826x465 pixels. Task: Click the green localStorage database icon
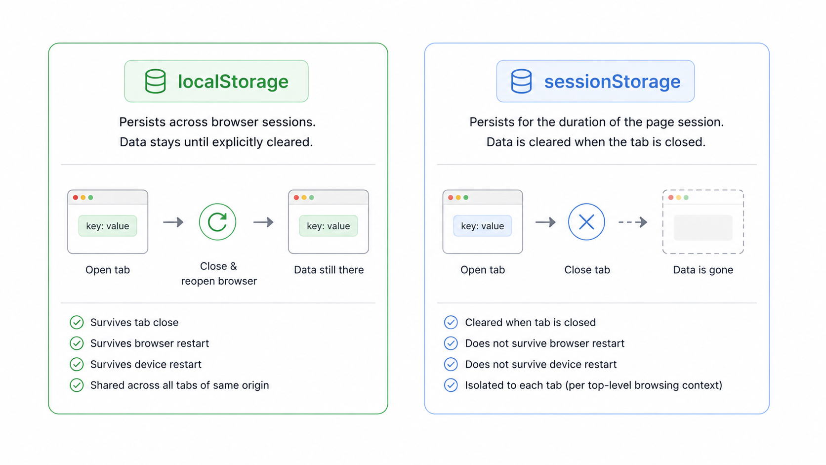coord(155,81)
